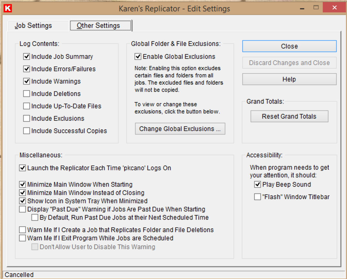Select the Other Settings tab
The image size is (347, 279).
point(98,26)
